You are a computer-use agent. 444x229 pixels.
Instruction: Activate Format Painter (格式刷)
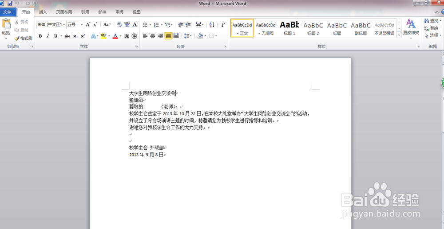click(23, 38)
